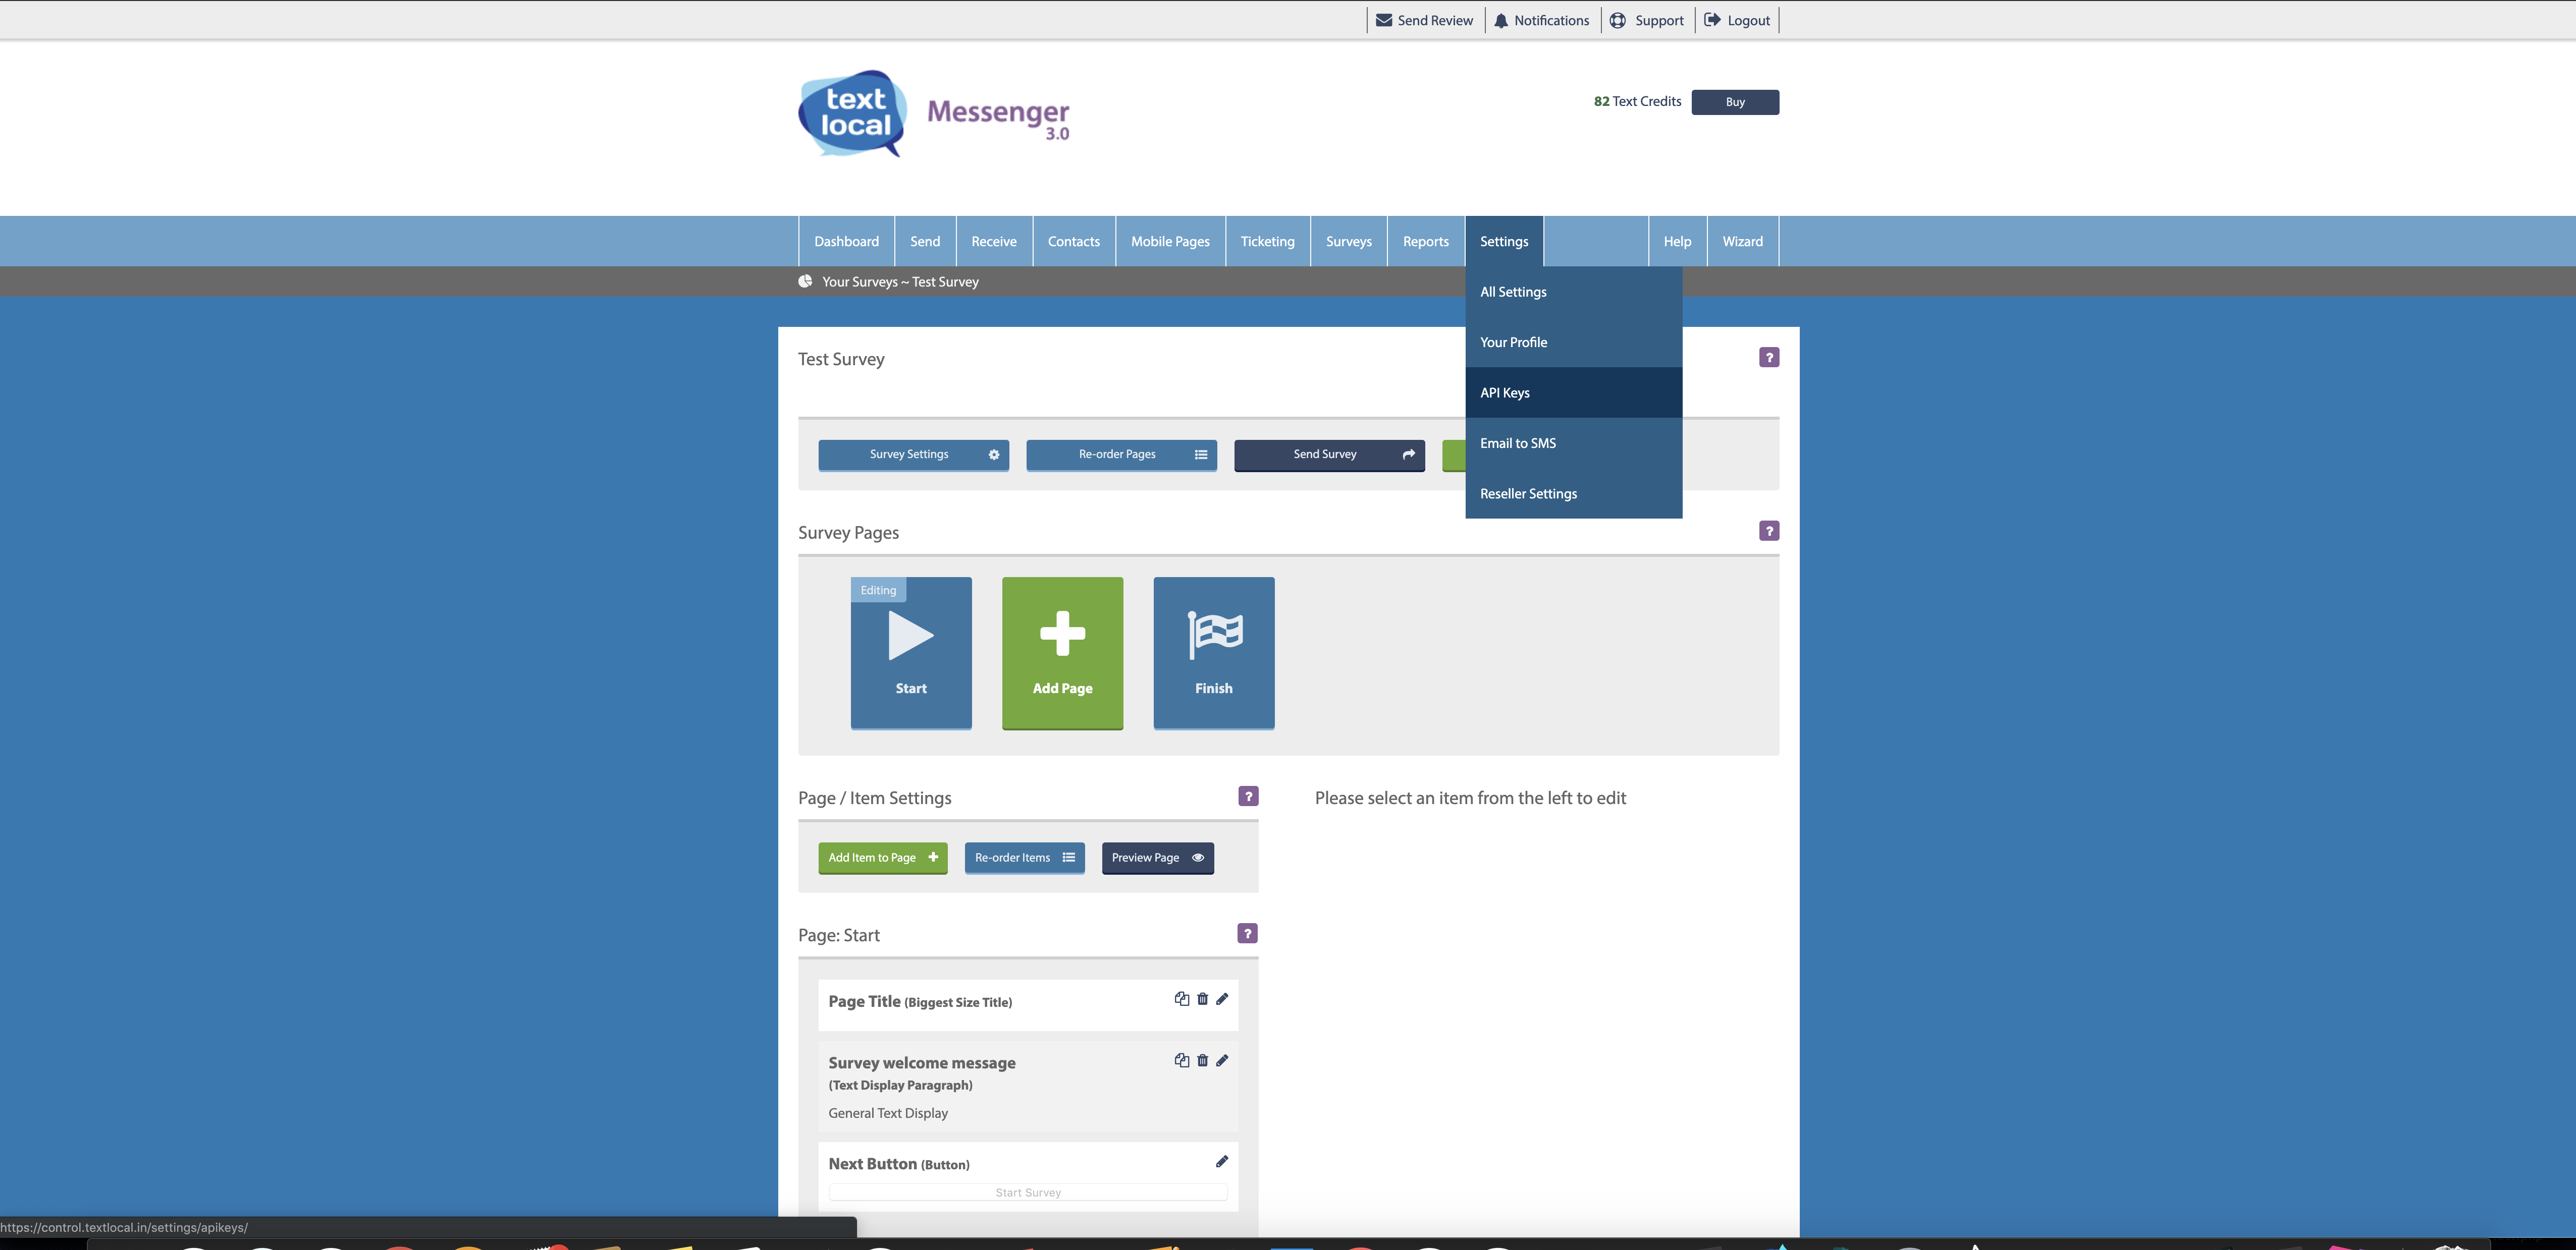The width and height of the screenshot is (2576, 1250).
Task: Open the Finish page tile
Action: pos(1214,653)
